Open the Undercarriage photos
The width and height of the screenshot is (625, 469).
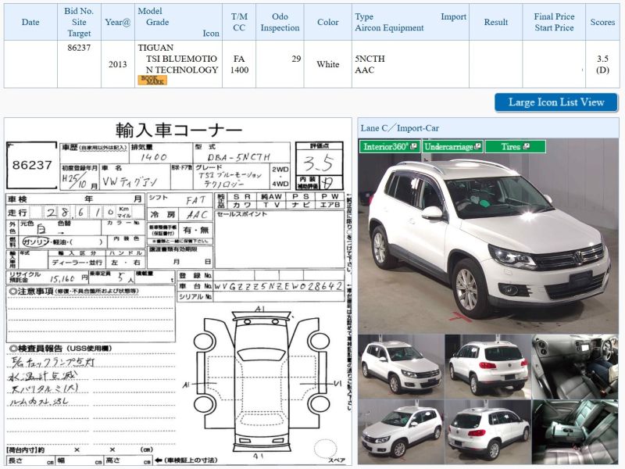[x=452, y=146]
